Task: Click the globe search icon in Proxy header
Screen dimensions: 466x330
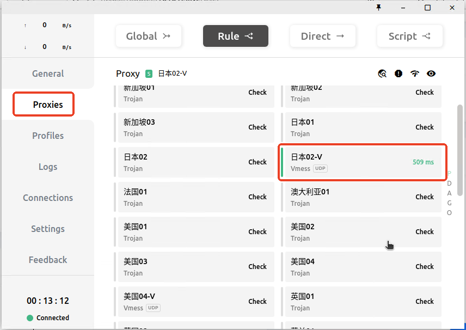Action: click(x=382, y=74)
